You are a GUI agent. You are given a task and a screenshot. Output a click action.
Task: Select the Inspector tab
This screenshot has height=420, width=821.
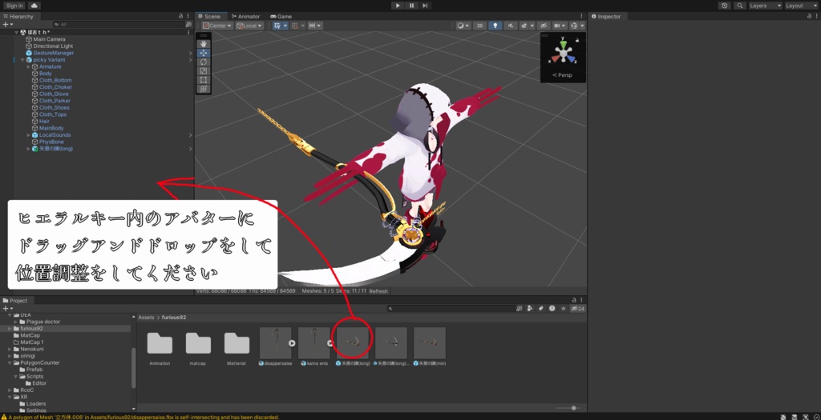[606, 16]
